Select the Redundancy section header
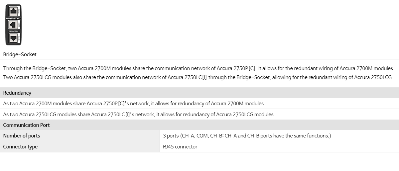The height and width of the screenshot is (171, 399). coord(199,93)
